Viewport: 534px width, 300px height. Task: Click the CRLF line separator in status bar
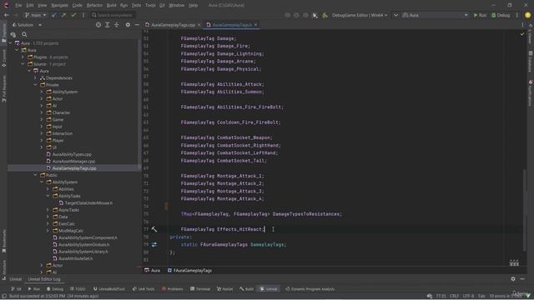[x=454, y=296]
